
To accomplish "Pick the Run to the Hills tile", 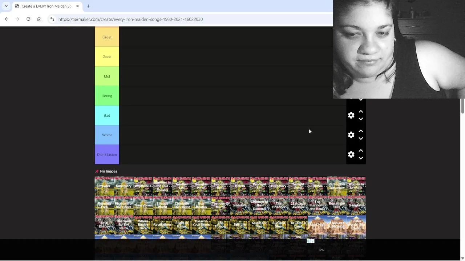I will click(x=337, y=206).
